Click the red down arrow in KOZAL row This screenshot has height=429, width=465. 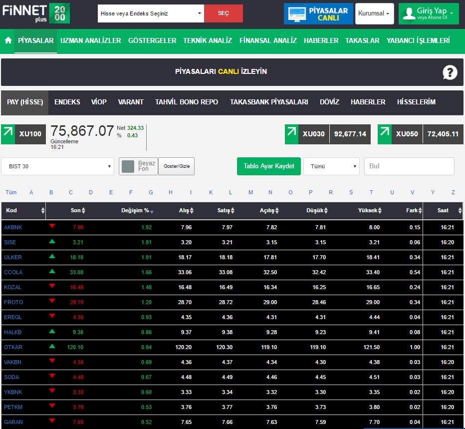click(x=52, y=286)
